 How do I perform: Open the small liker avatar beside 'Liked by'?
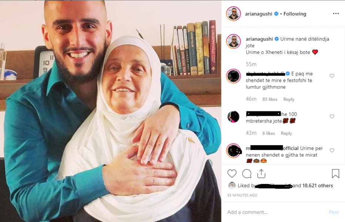(x=232, y=185)
